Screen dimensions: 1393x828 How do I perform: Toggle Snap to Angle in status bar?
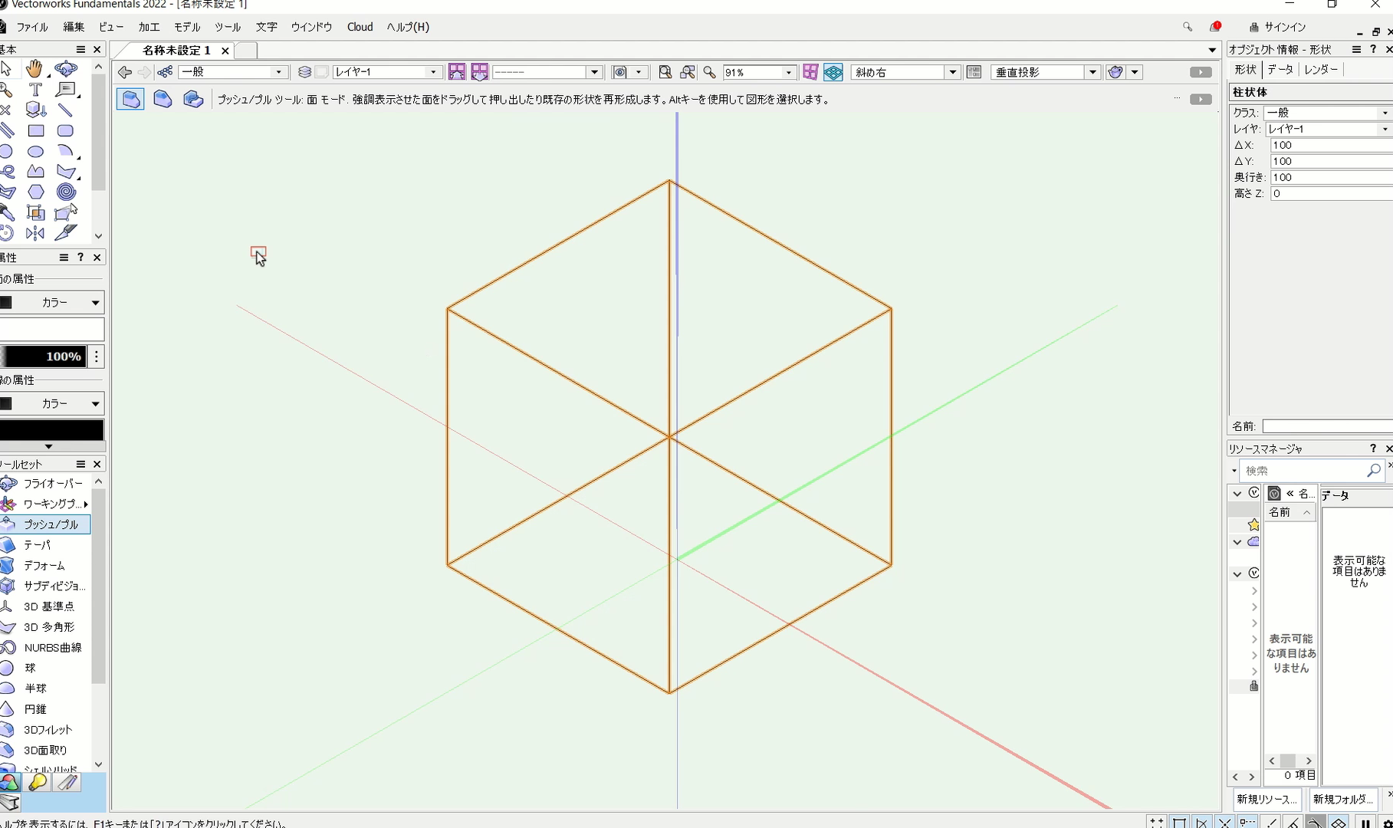[1202, 823]
